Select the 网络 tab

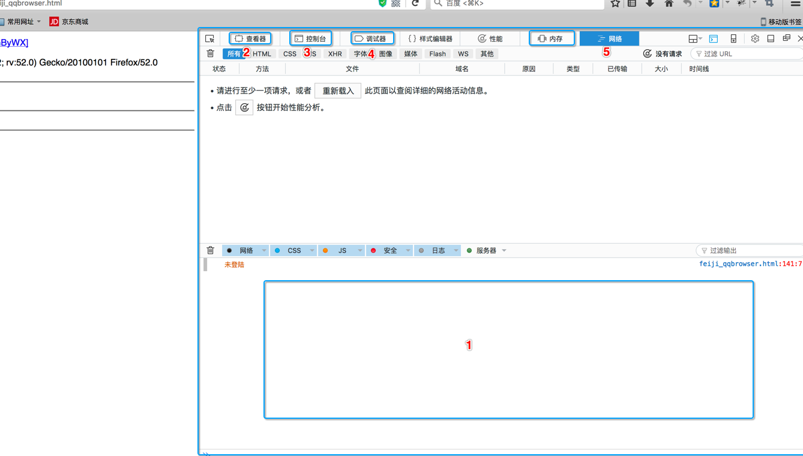[x=609, y=38]
